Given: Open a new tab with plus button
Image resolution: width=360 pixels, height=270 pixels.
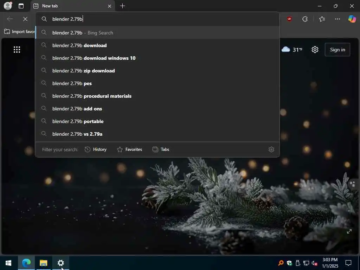Looking at the screenshot, I should (123, 6).
